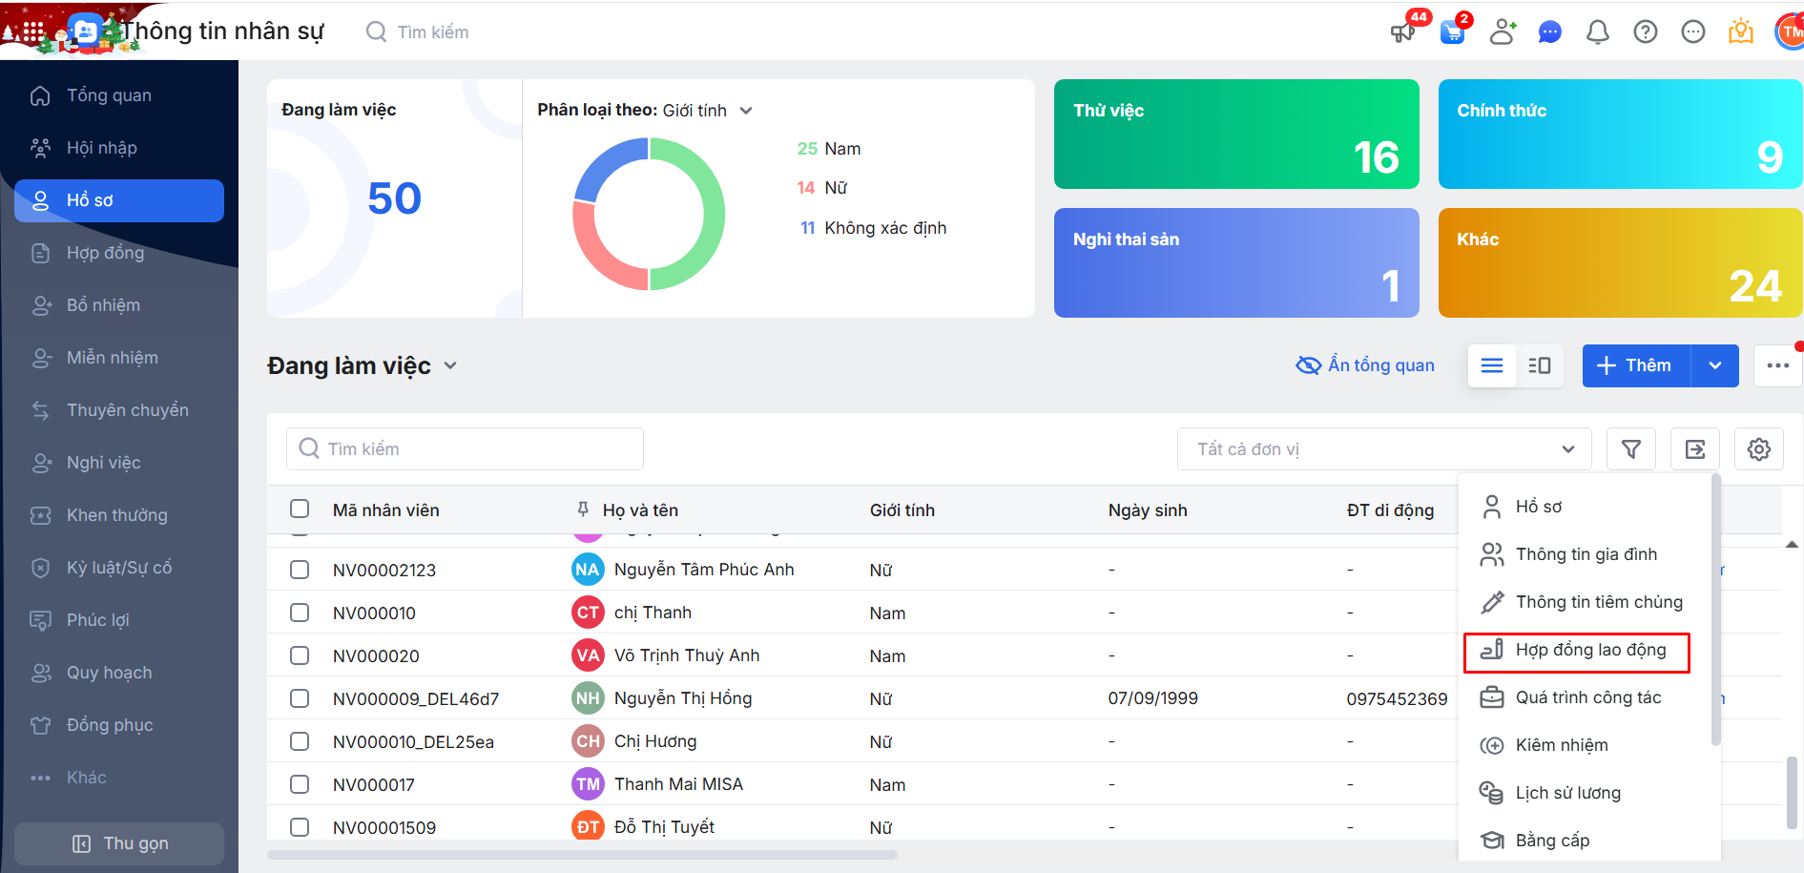Open table settings gear icon

click(1758, 449)
